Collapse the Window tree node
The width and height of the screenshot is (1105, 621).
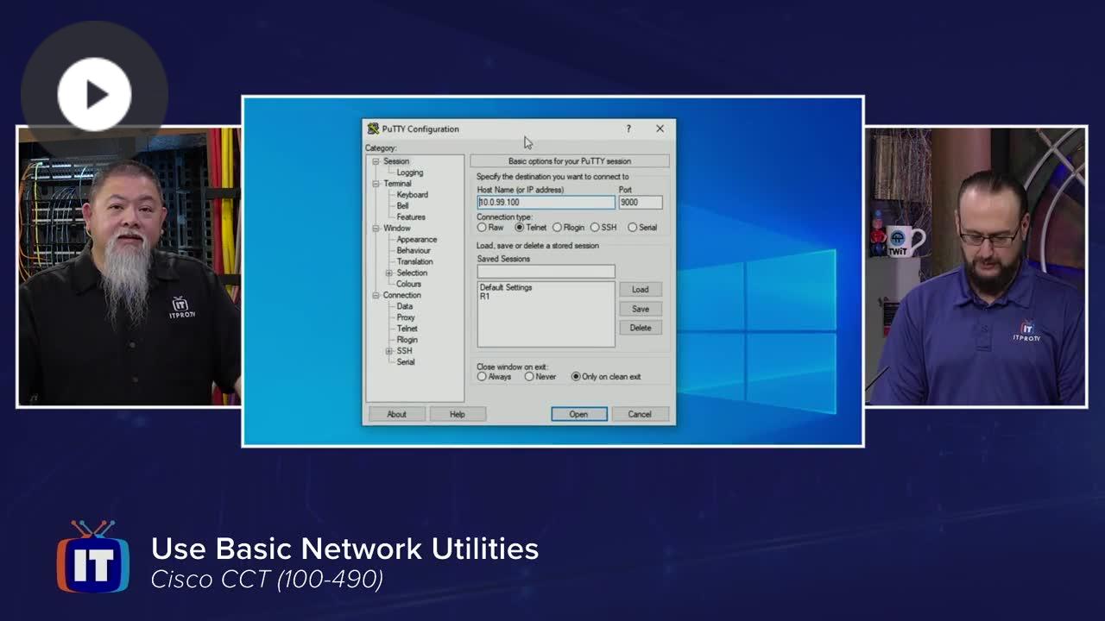[376, 229]
